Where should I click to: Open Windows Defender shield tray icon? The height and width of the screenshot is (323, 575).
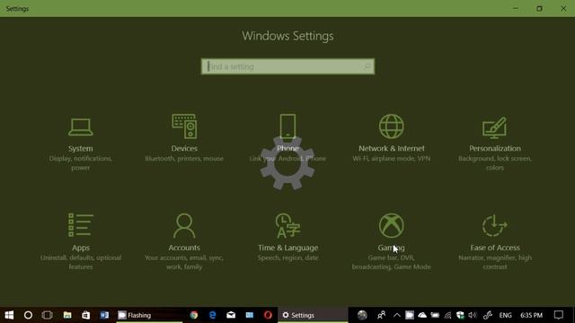[460, 315]
